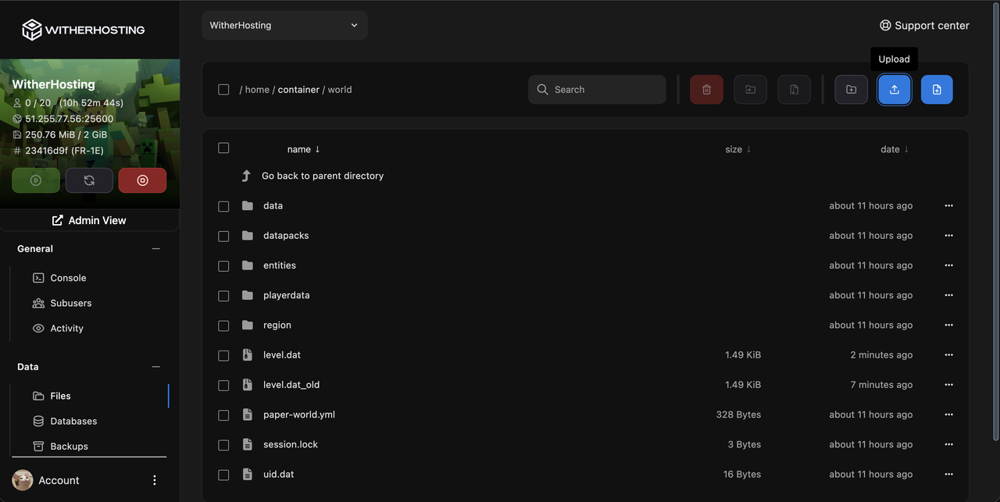1000x502 pixels.
Task: Open the region folder by name
Action: 277,326
